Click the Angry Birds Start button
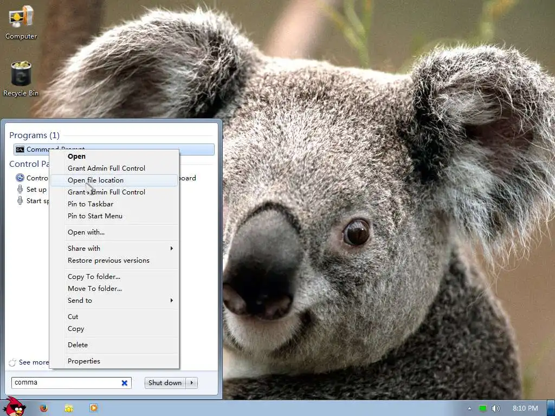 15,407
